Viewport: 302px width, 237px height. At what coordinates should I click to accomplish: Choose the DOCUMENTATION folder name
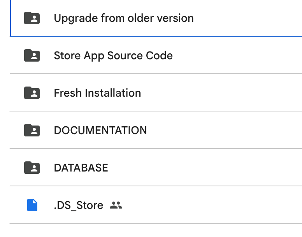[x=100, y=130]
